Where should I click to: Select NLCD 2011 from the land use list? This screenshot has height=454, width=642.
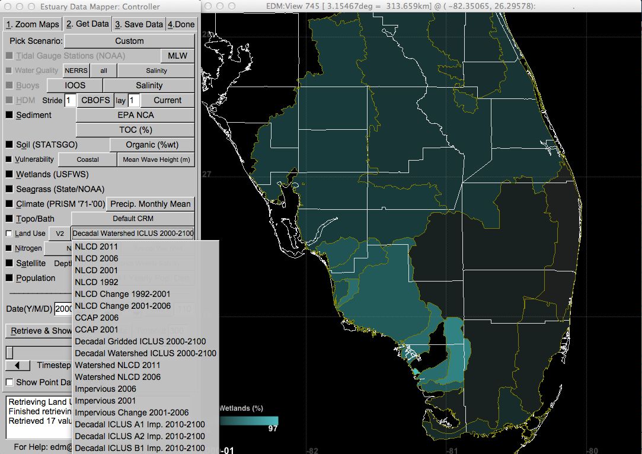click(98, 247)
